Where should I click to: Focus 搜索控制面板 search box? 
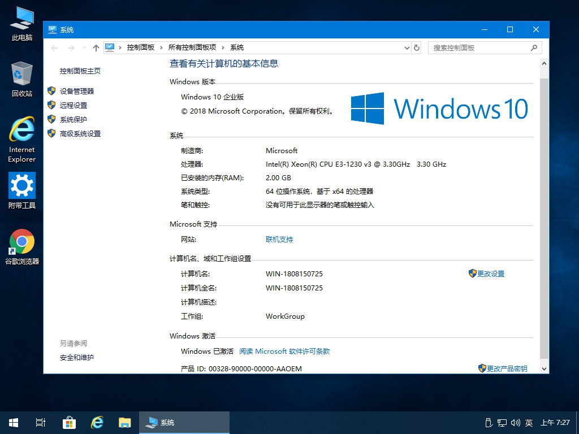click(485, 48)
